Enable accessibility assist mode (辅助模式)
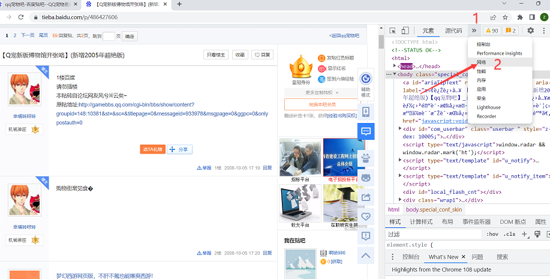 (x=365, y=85)
